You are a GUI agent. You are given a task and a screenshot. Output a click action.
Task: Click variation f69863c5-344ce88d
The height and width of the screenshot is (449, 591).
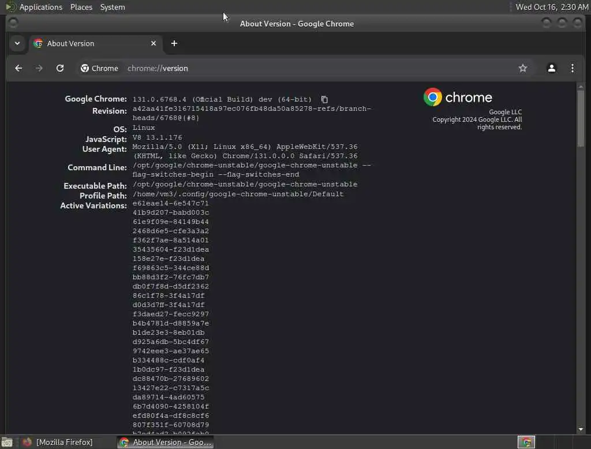[x=170, y=268]
